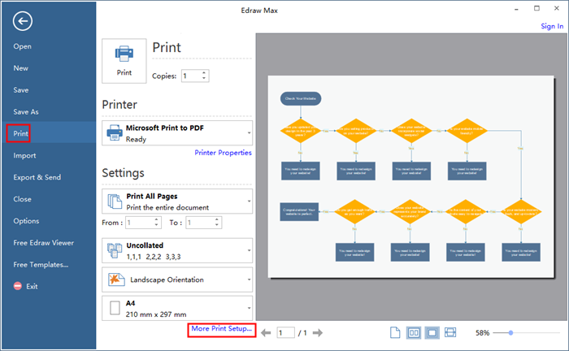Viewport: 569px width, 351px height.
Task: Decrease the To page value
Action: 217,226
